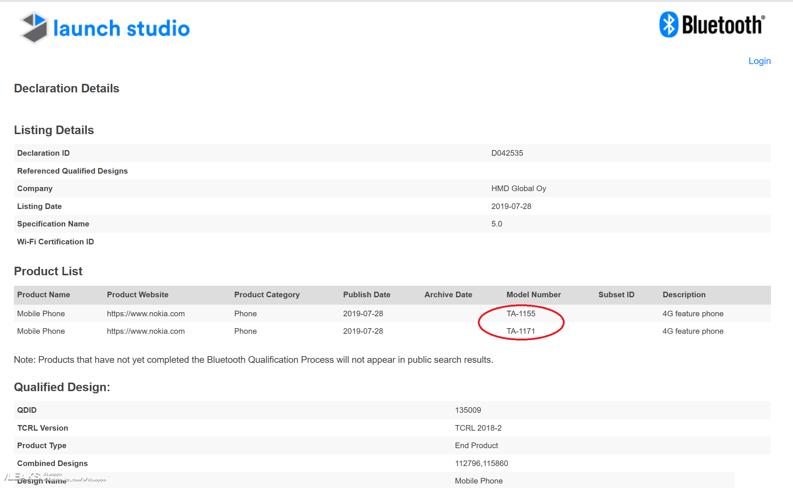Select model number TA-1171
Viewport: 793px width, 488px height.
[521, 331]
